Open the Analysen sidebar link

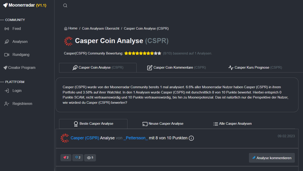20,42
